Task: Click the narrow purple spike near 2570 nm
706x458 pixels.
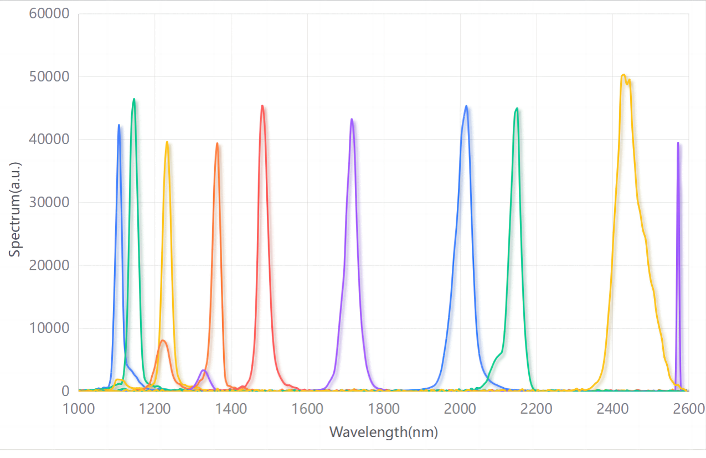Action: (678, 143)
